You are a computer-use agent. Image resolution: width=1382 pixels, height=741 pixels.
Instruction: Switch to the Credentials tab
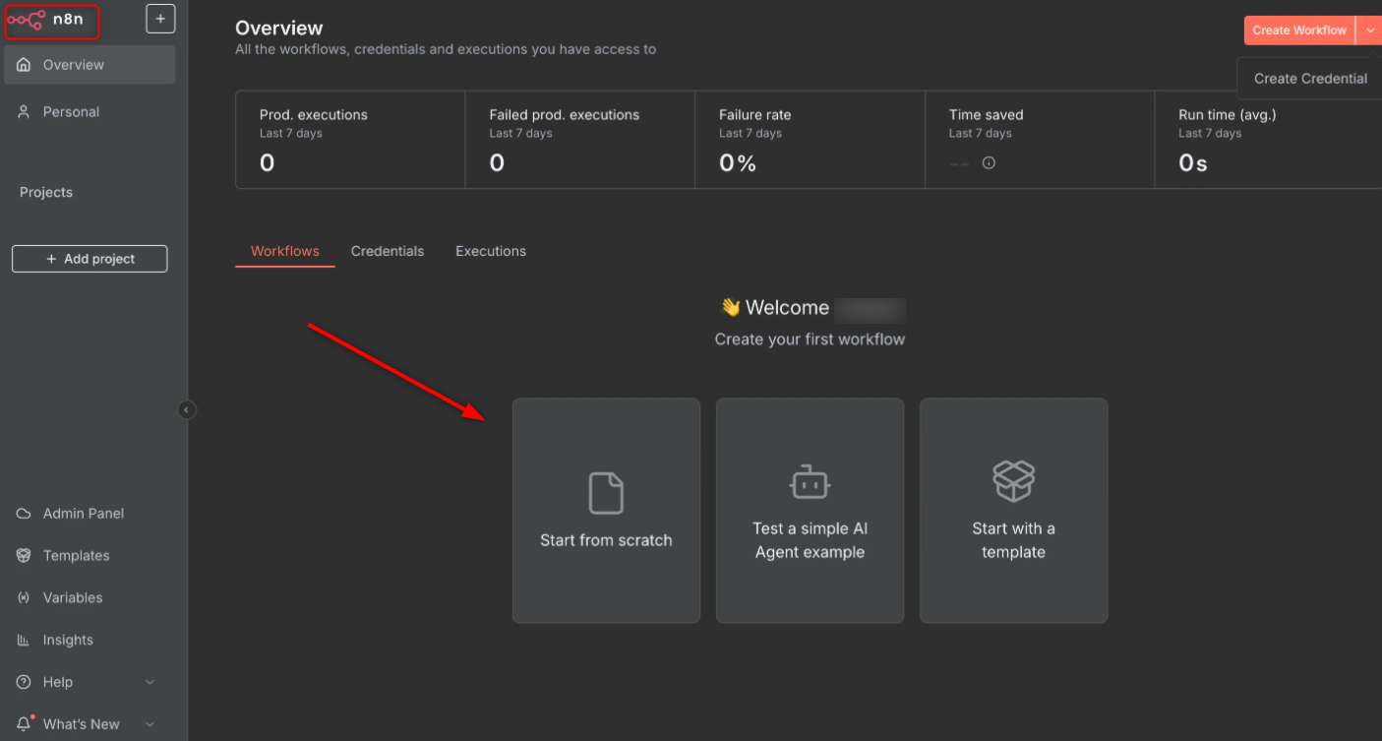388,252
